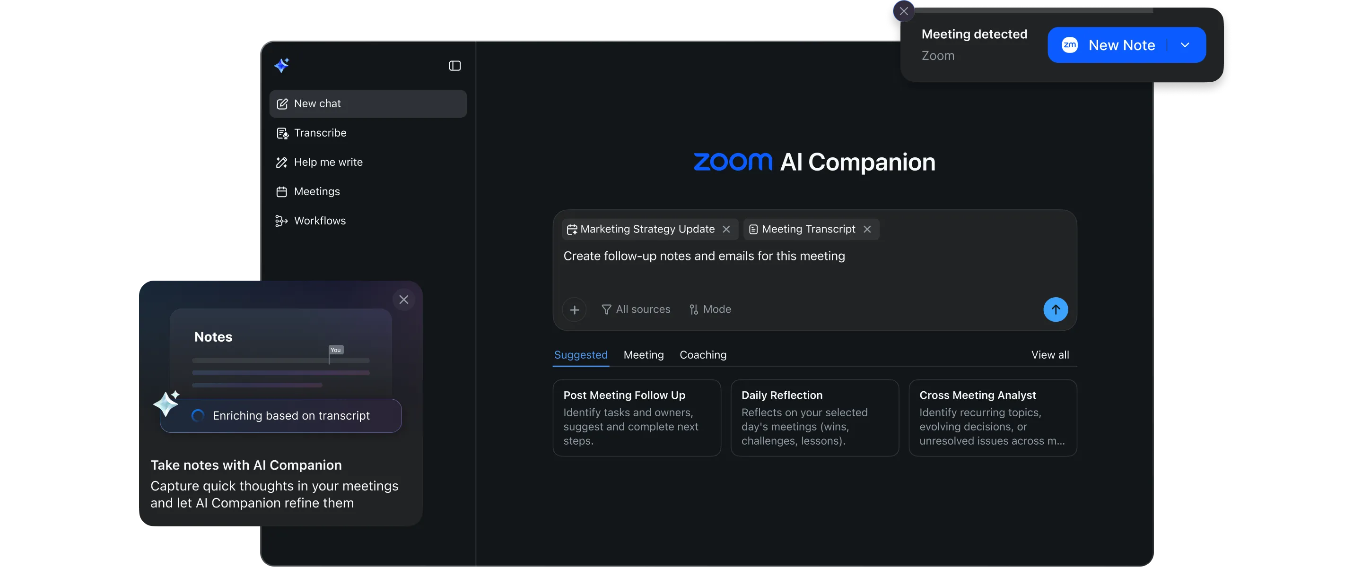Dismiss the Meeting detected notification
This screenshot has height=567, width=1362.
(903, 11)
